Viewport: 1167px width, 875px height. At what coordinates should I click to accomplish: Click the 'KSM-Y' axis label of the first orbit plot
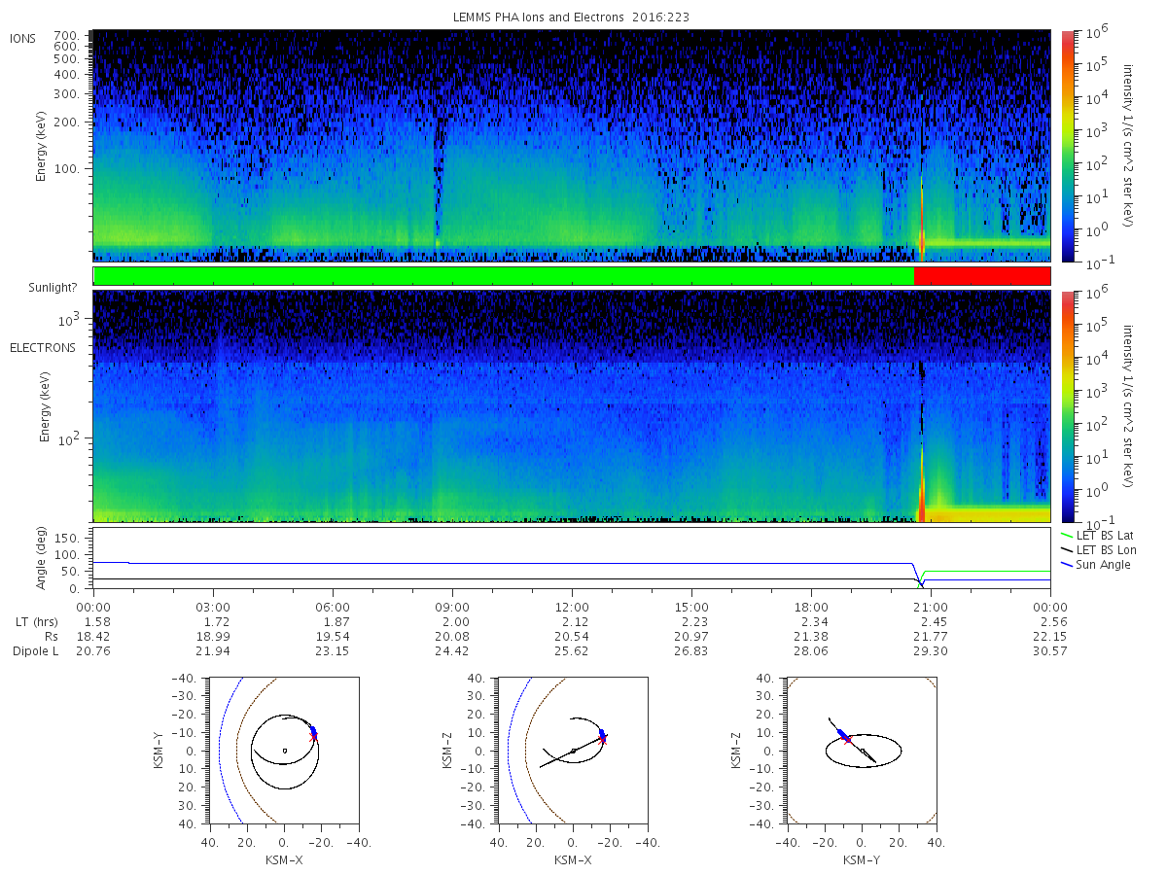tap(159, 750)
